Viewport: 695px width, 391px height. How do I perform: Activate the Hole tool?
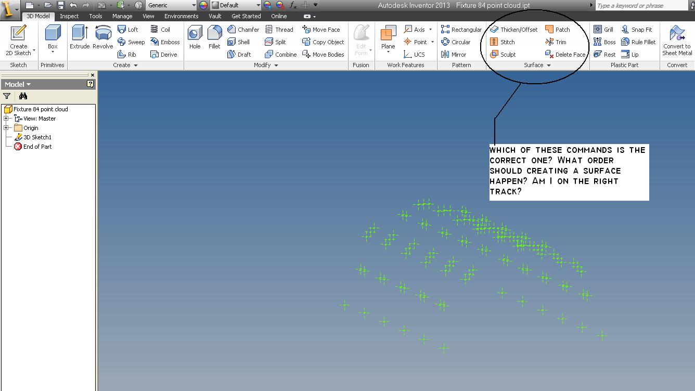pos(195,37)
